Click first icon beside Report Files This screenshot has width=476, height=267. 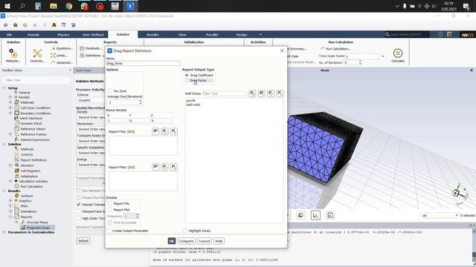coord(155,131)
